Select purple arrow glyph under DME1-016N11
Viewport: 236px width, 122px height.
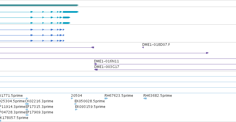[x=95, y=64]
